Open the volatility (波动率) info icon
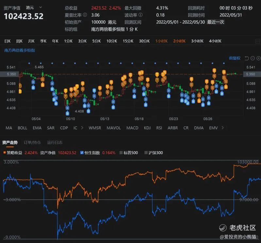Screen dimensions: 261x243 [x=140, y=15]
